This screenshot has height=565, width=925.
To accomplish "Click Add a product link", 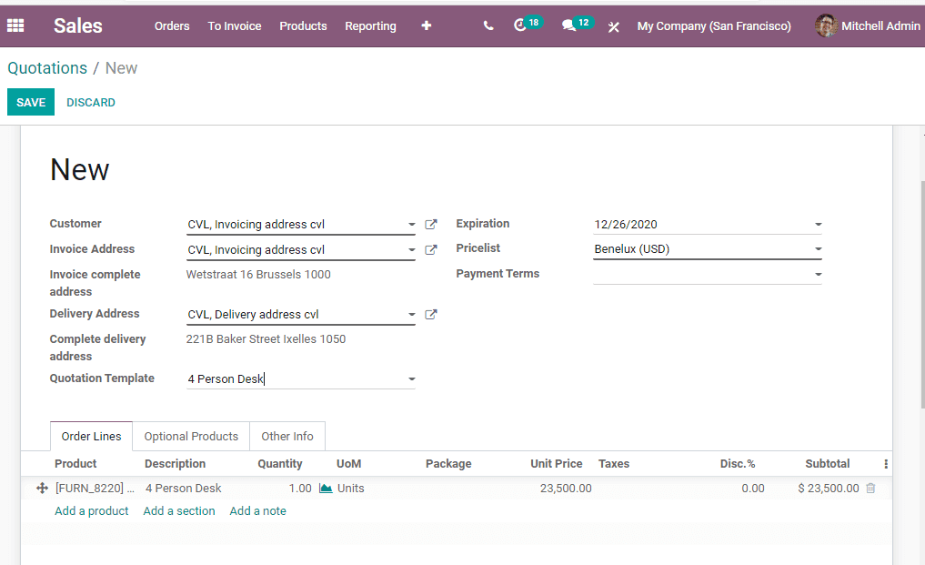I will click(x=91, y=510).
